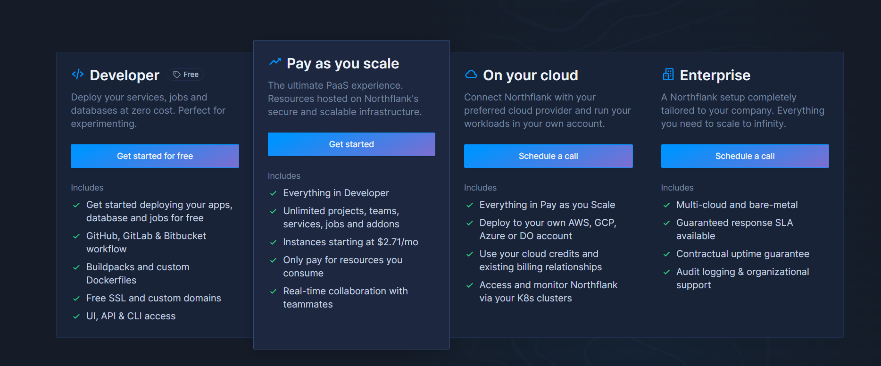Click the checkmark beside Free SSL and custom domains
This screenshot has height=366, width=881.
point(76,299)
